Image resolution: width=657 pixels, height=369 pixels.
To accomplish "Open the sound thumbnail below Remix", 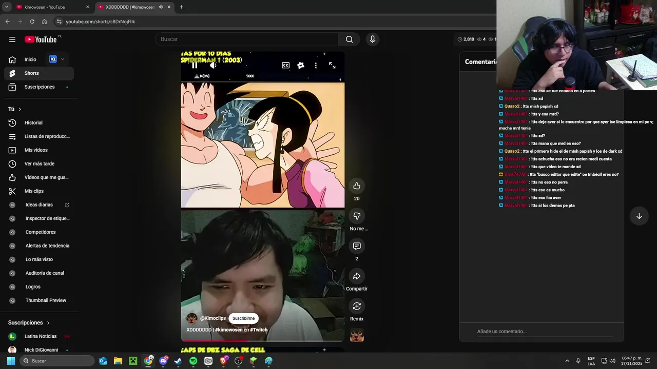I will coord(357,335).
